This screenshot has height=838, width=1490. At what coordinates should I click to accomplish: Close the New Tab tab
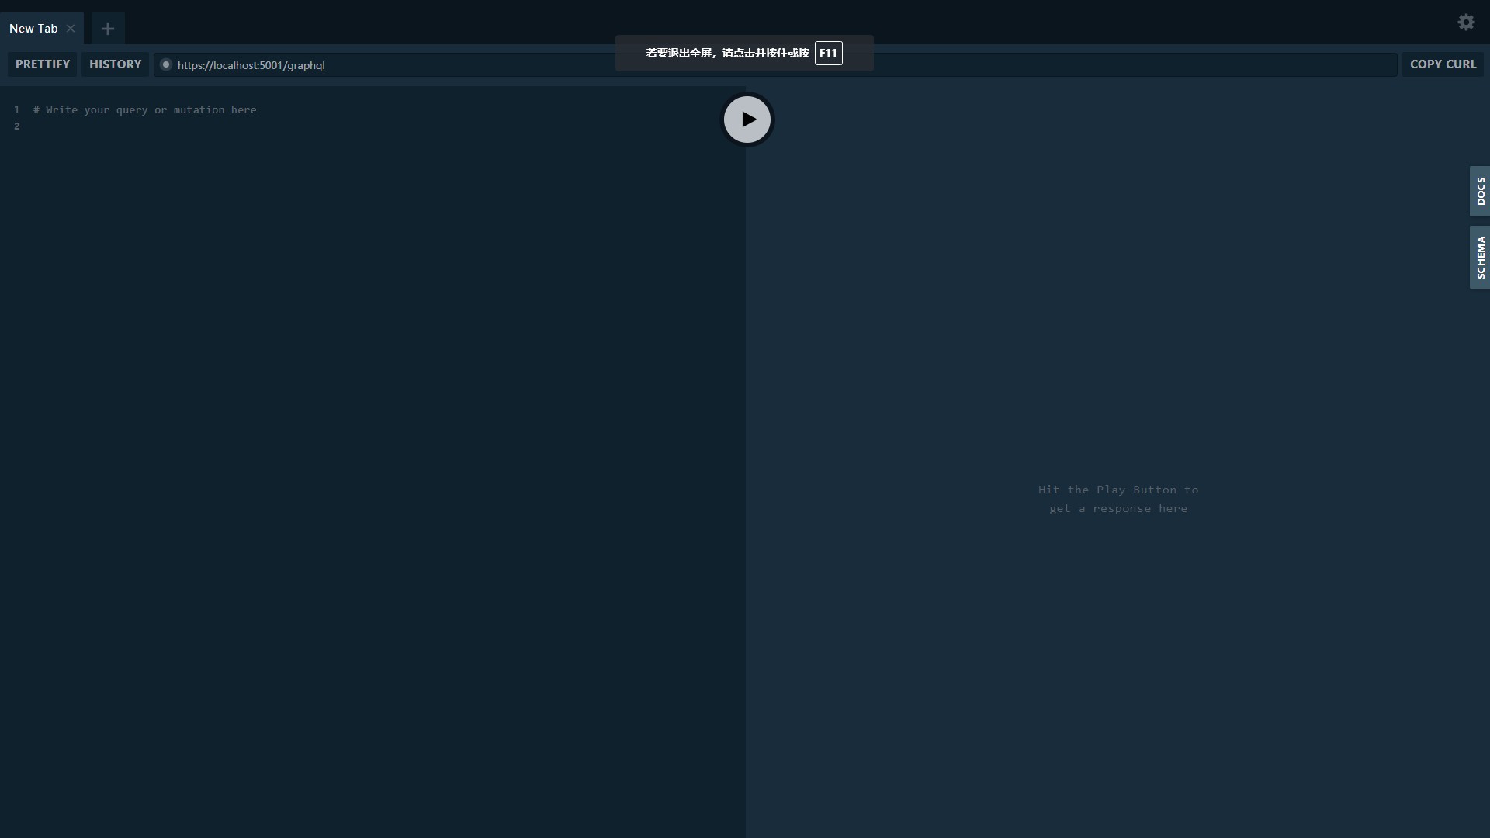coord(71,29)
